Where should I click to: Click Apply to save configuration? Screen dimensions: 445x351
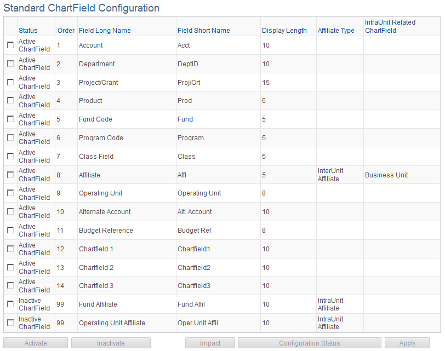407,343
